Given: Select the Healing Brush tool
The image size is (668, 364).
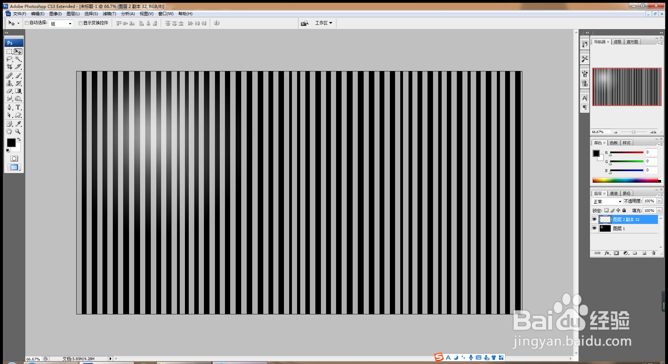Looking at the screenshot, I should click(x=10, y=75).
